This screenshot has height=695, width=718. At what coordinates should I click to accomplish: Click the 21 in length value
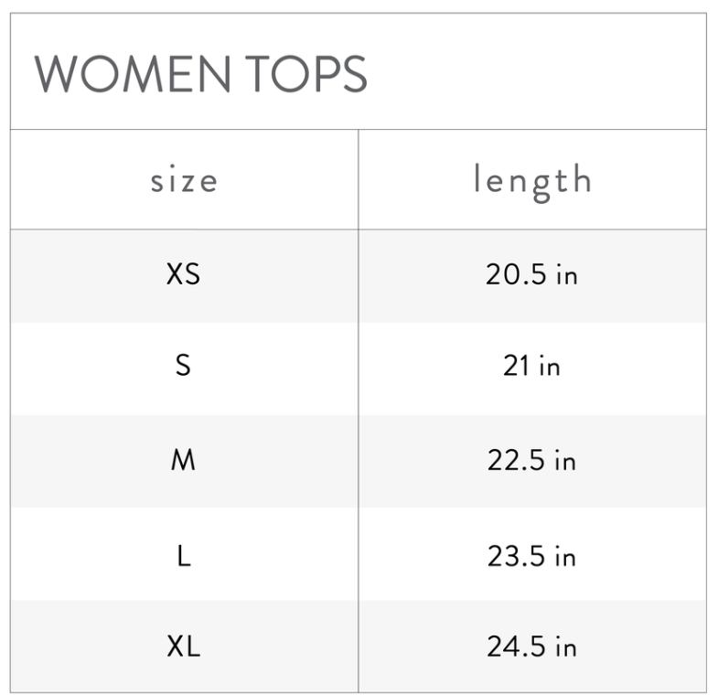tap(531, 367)
